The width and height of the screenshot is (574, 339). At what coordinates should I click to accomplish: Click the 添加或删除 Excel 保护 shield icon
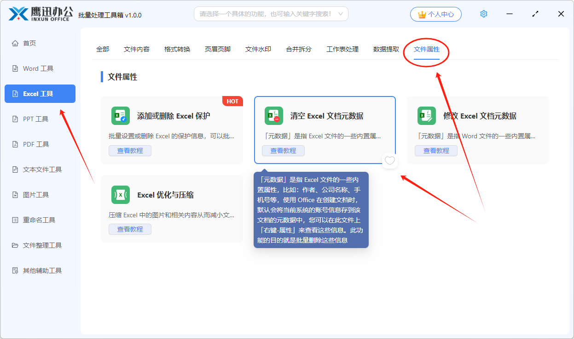pyautogui.click(x=120, y=116)
